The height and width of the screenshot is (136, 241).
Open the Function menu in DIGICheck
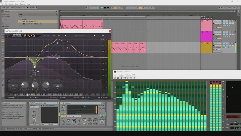[x=120, y=75]
